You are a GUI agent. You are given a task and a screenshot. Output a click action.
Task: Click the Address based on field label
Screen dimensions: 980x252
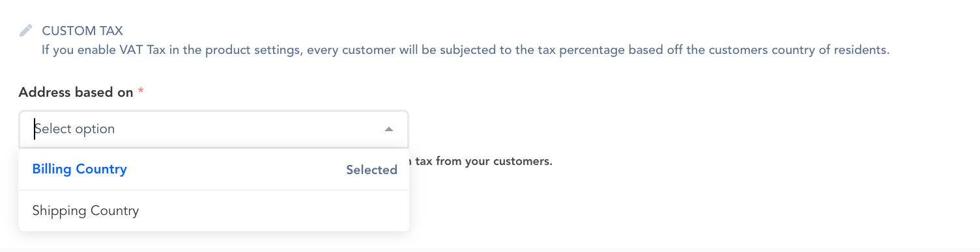pos(76,92)
